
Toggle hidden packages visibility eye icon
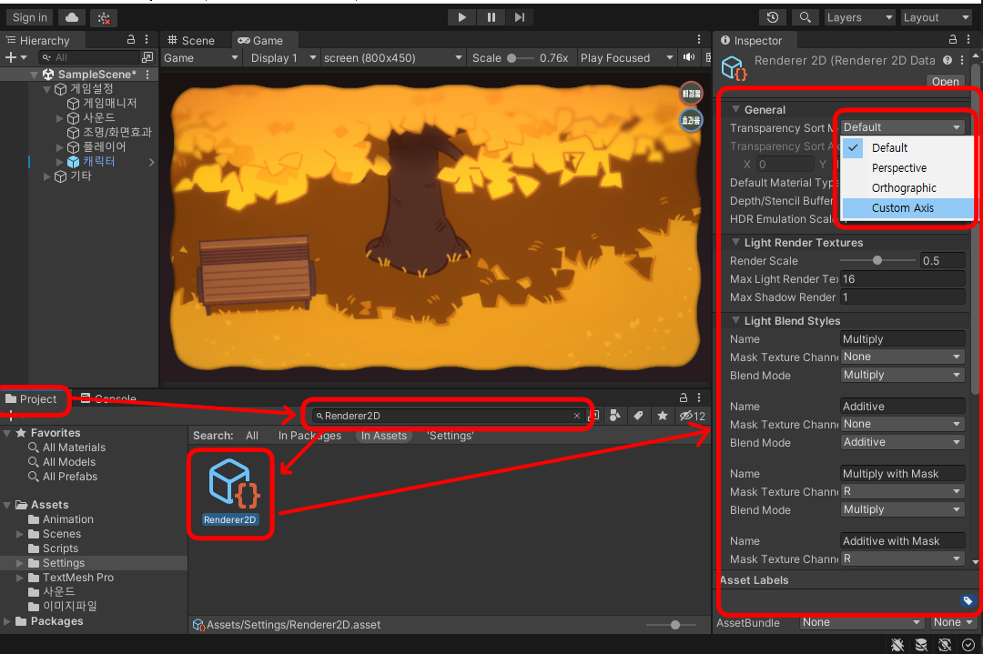pos(692,416)
